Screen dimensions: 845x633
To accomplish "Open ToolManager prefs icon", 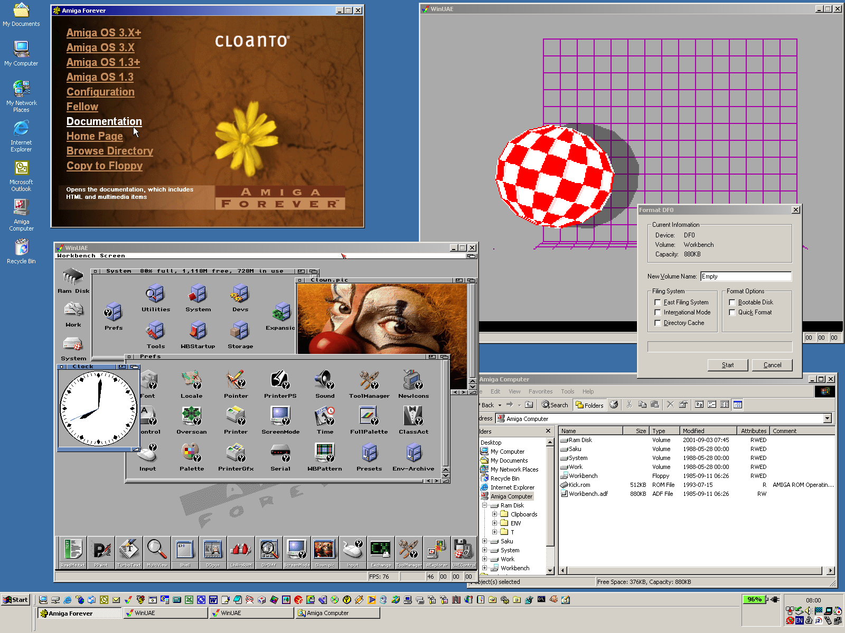I will point(369,385).
